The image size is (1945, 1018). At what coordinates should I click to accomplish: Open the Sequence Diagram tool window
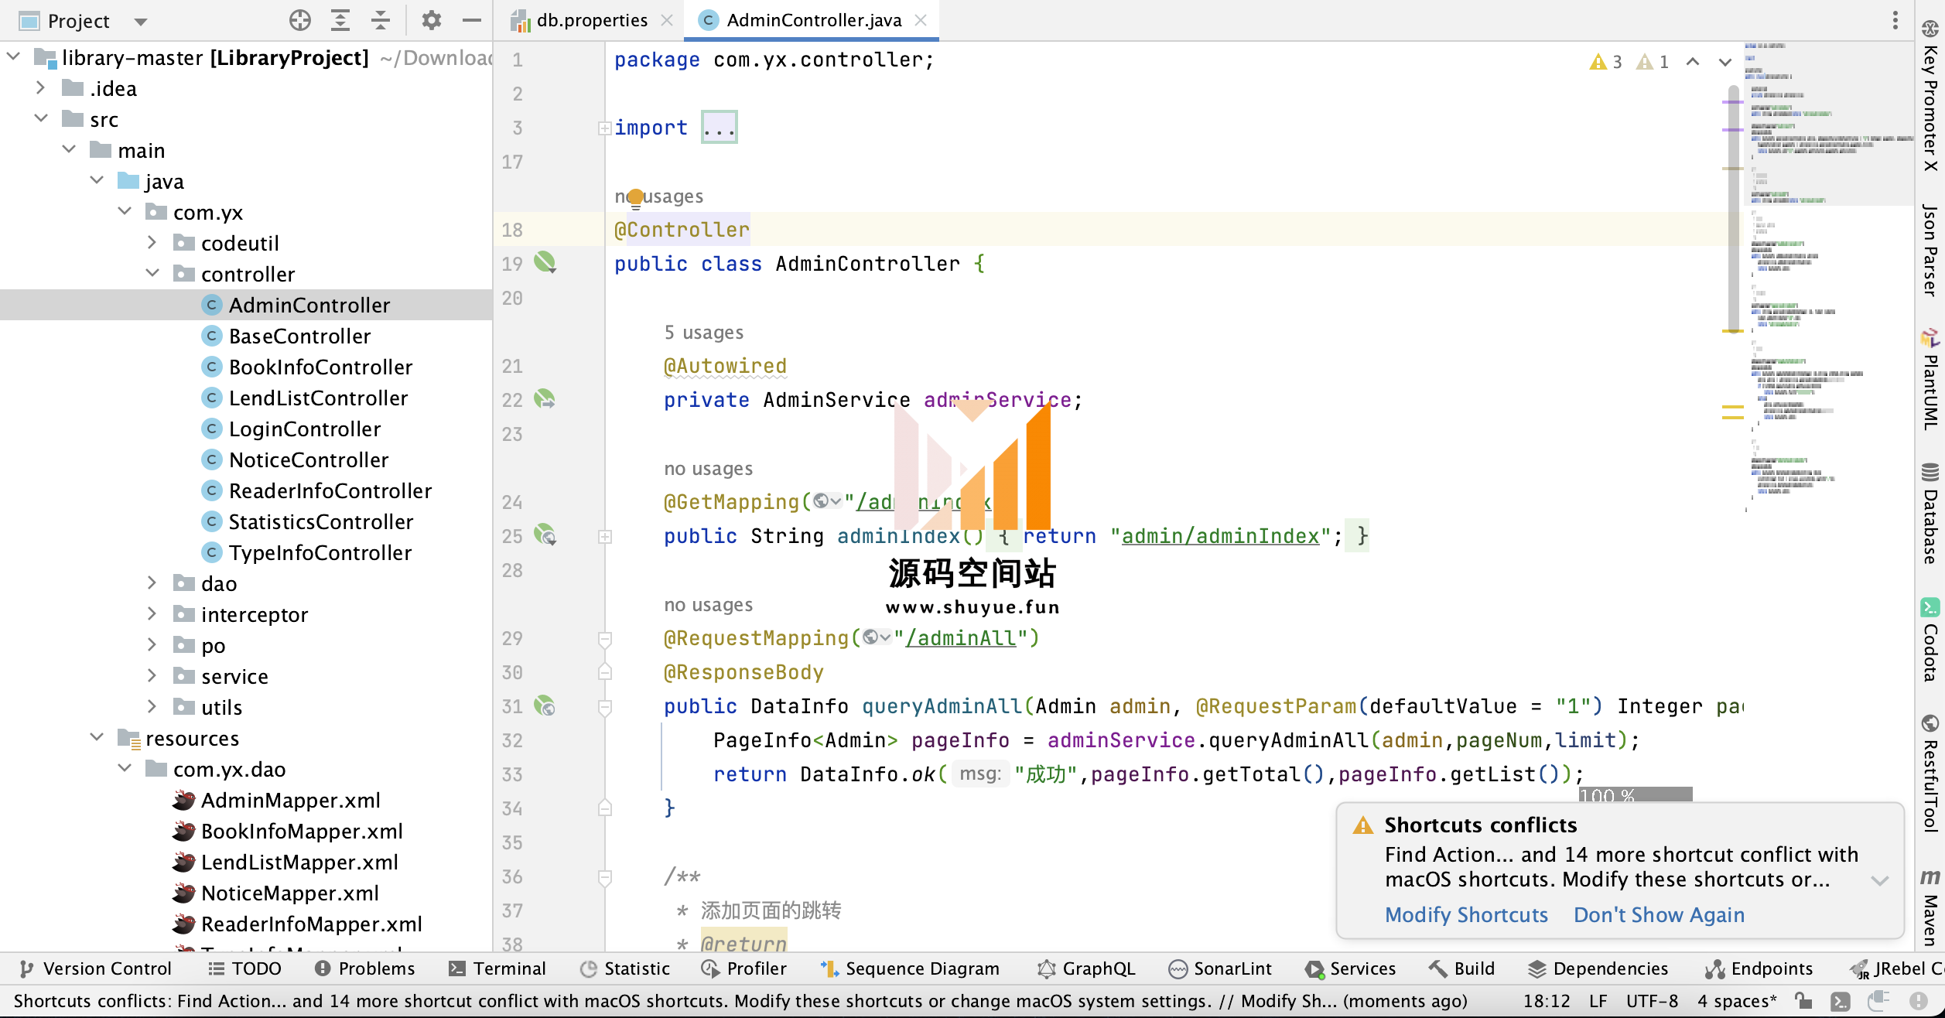click(910, 968)
